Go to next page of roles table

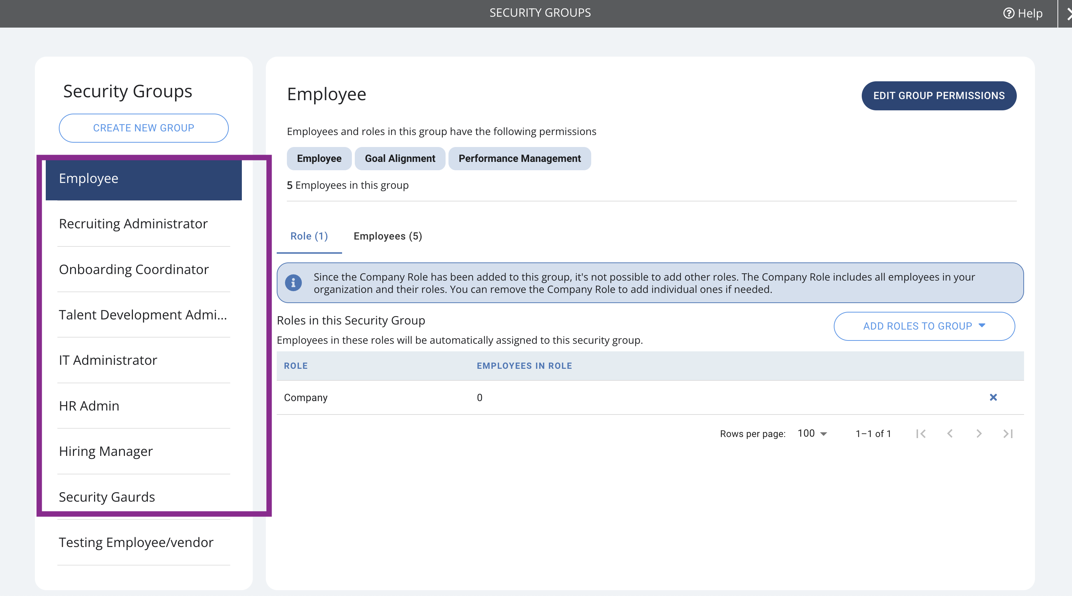(x=979, y=434)
